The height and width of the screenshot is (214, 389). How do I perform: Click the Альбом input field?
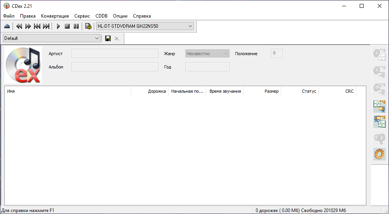pos(115,67)
